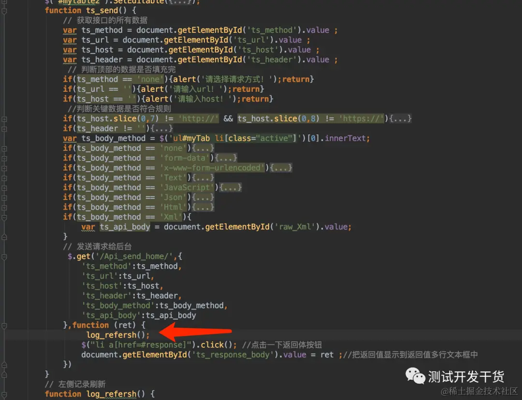Click alert('请输入host！') statement
522x400 pixels.
[191, 99]
